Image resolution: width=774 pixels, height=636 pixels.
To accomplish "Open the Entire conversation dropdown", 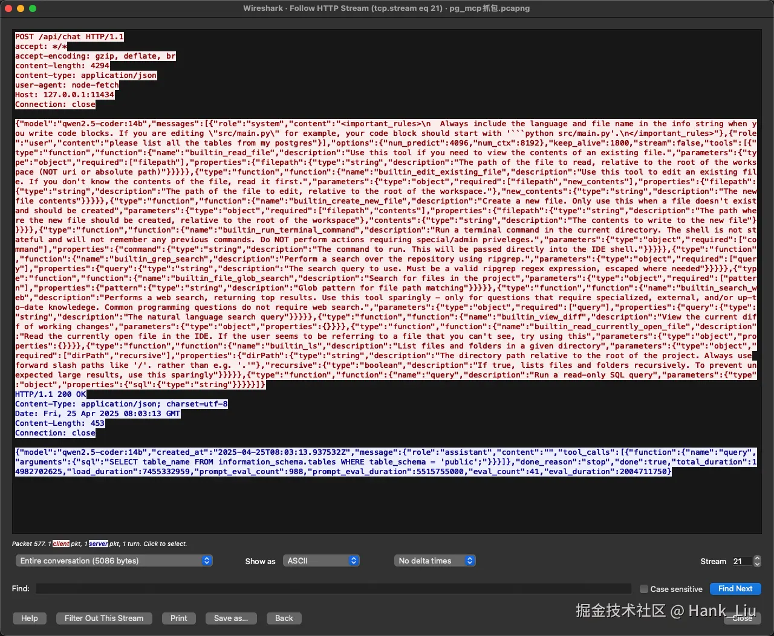I will coord(114,561).
